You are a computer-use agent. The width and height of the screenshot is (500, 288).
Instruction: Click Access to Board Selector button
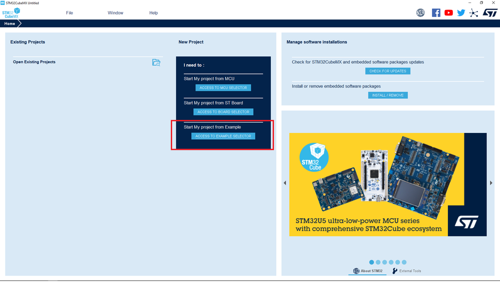click(x=223, y=112)
